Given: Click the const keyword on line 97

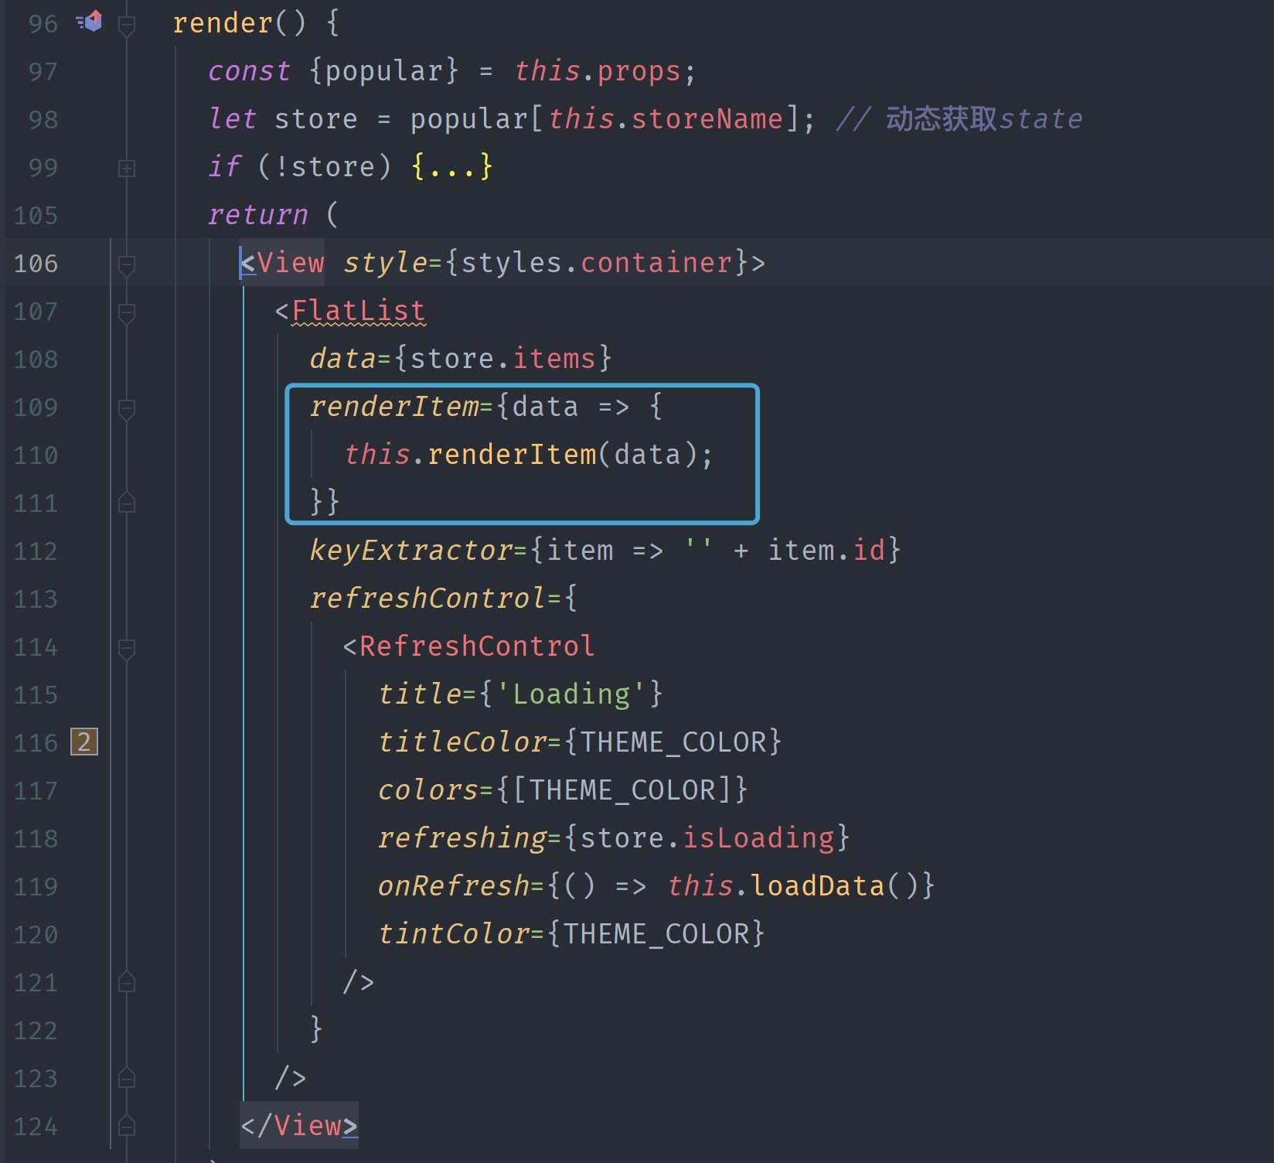Looking at the screenshot, I should pyautogui.click(x=250, y=71).
